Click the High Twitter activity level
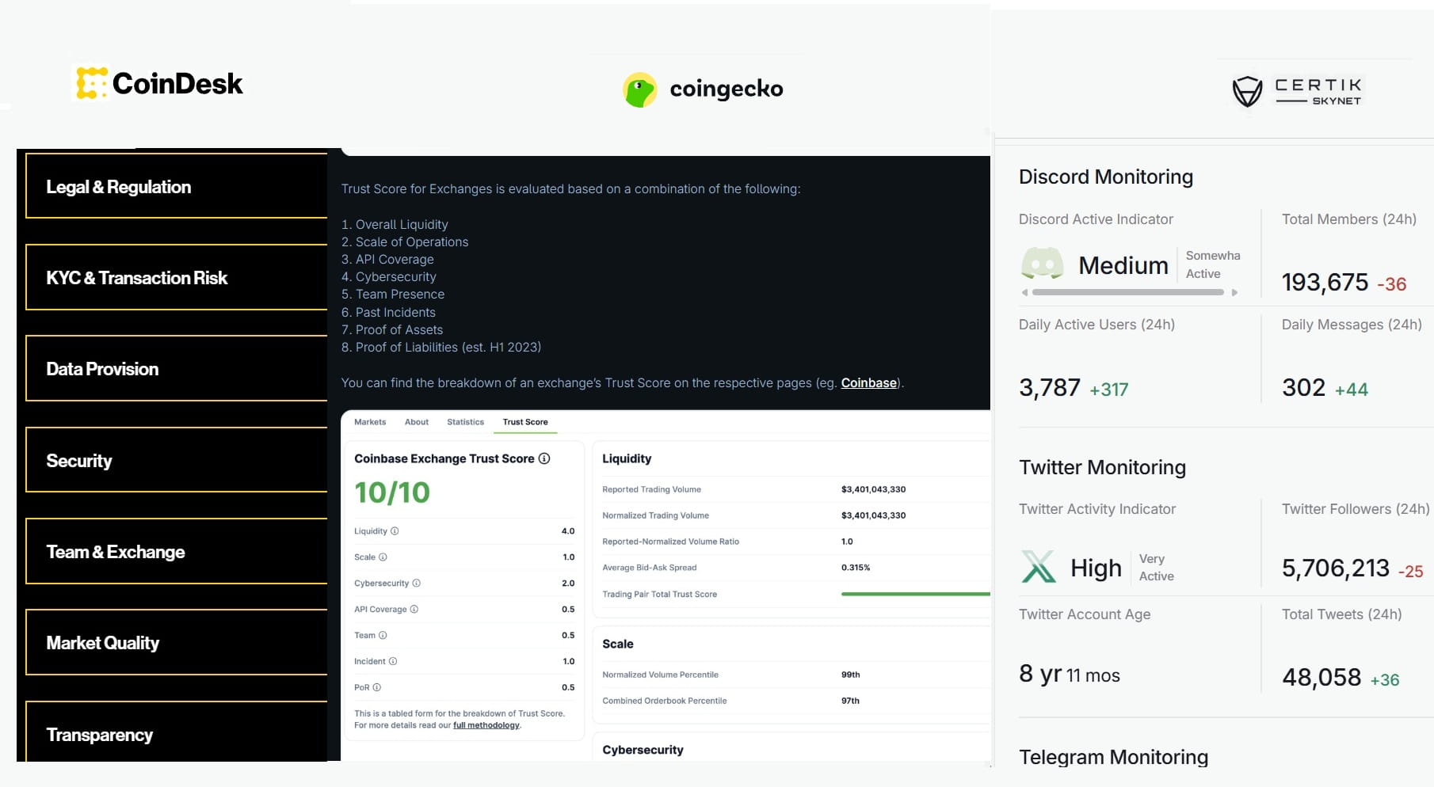 [1096, 568]
